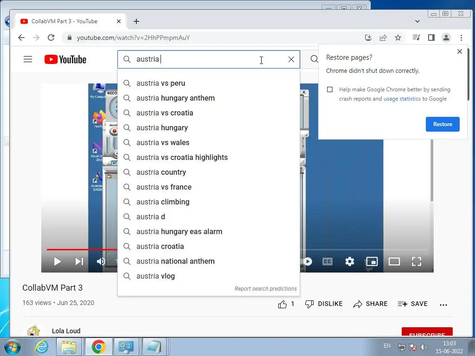This screenshot has width=475, height=356.
Task: Enable theater mode
Action: [394, 261]
